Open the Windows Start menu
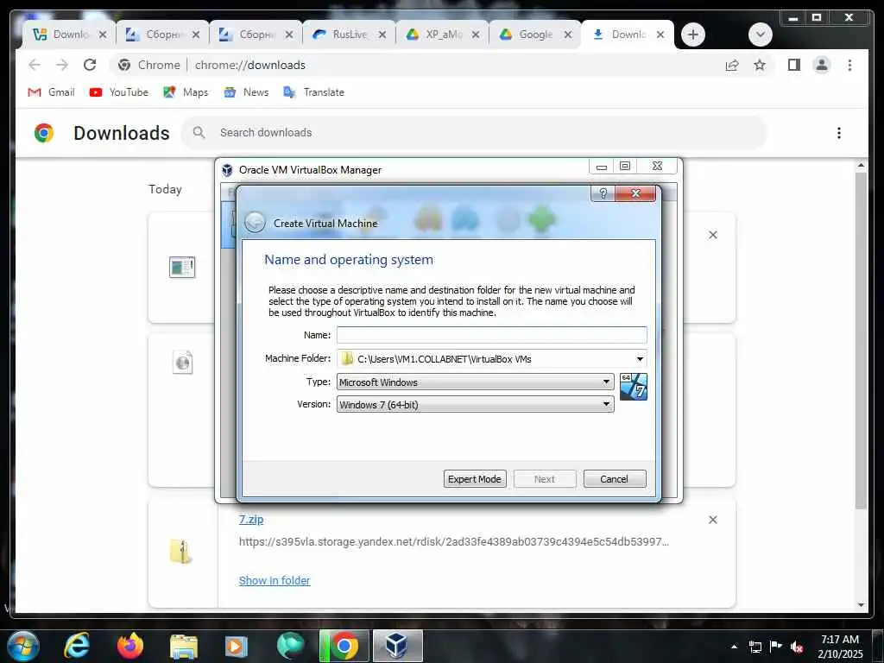884x663 pixels. [x=23, y=647]
